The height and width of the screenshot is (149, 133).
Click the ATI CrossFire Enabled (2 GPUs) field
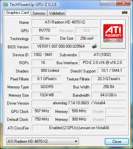79,128
